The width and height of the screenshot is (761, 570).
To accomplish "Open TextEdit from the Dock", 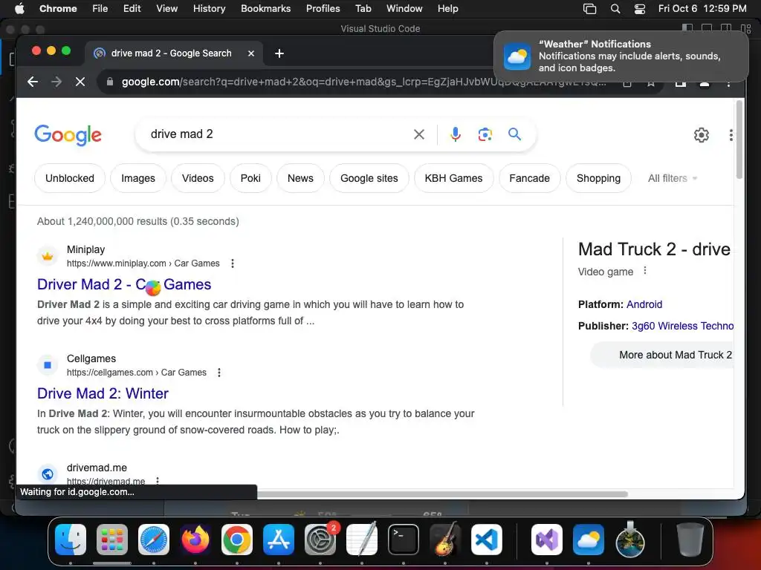I will 362,540.
